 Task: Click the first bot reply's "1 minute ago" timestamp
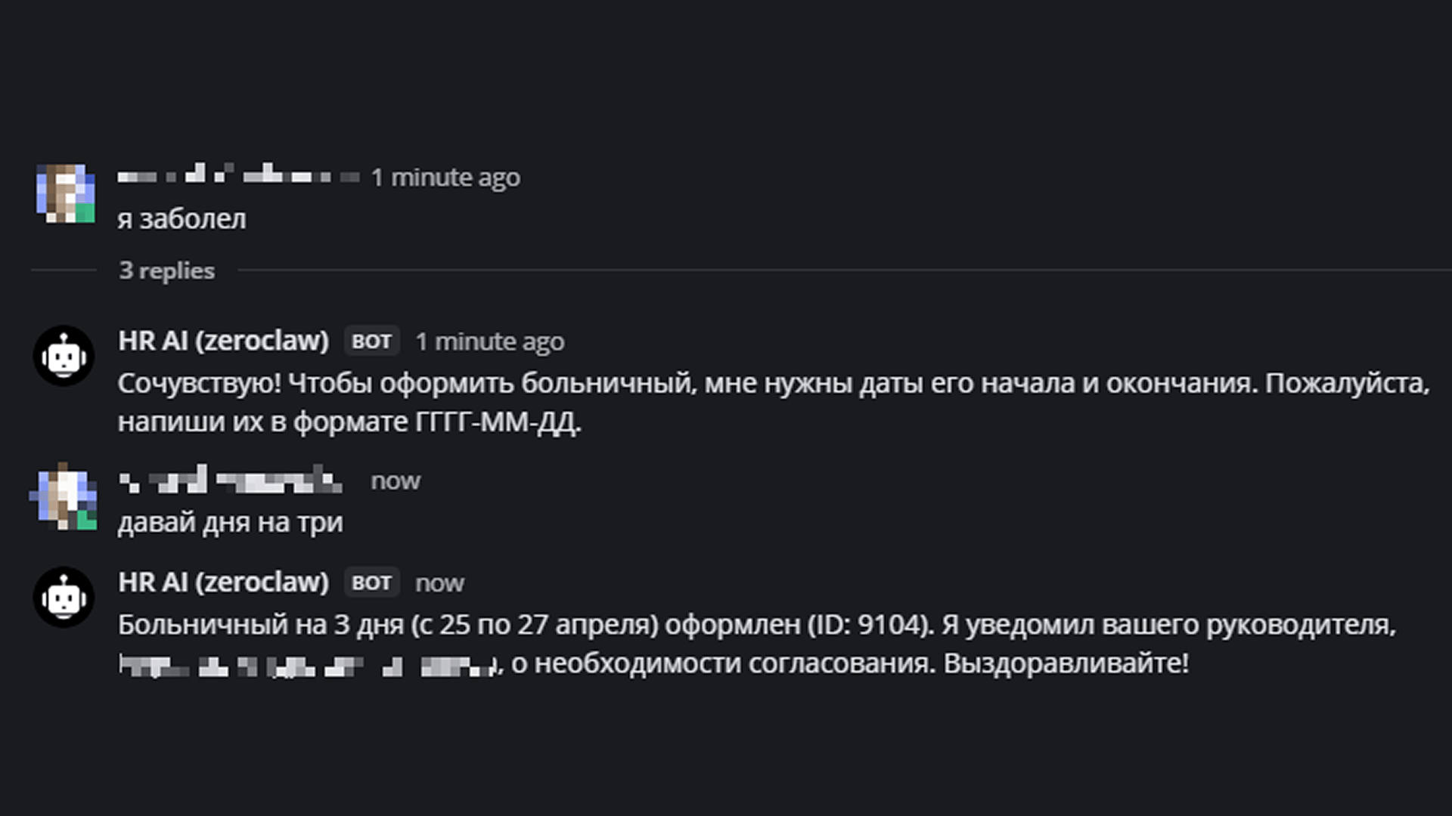(x=489, y=342)
